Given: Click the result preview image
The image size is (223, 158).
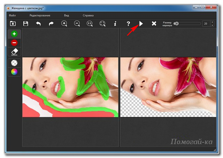Looking at the screenshot, I should click(168, 87).
